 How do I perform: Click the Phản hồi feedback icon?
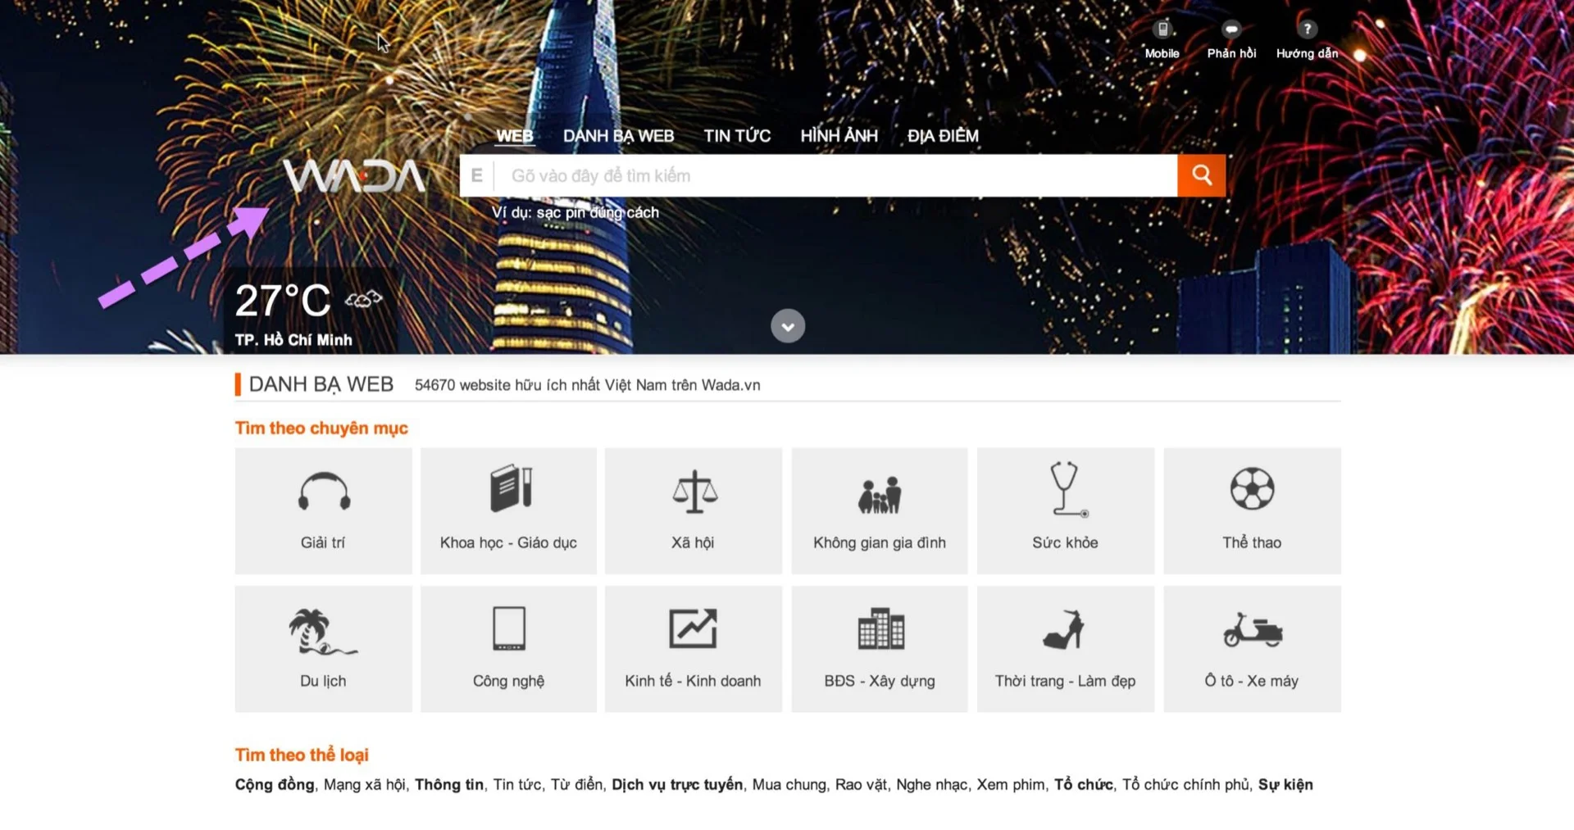tap(1231, 30)
